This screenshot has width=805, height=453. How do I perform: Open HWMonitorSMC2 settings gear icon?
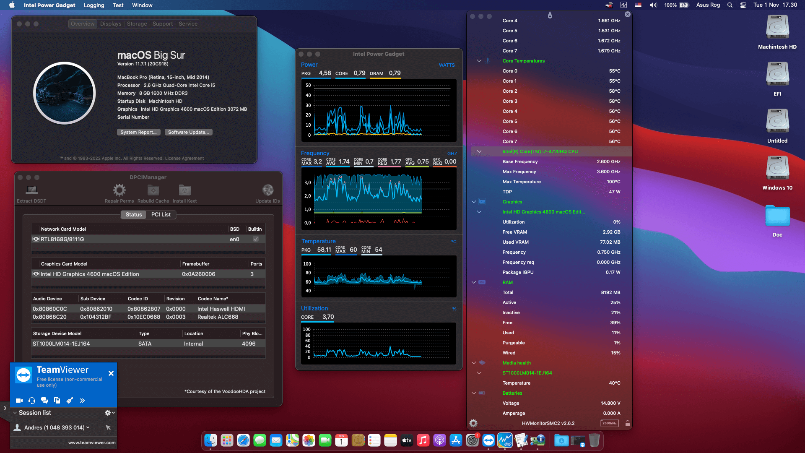[x=473, y=423]
